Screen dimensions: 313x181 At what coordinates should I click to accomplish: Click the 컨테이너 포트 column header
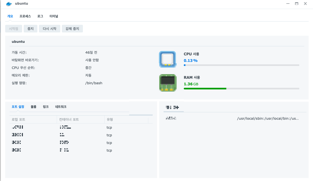click(81, 119)
